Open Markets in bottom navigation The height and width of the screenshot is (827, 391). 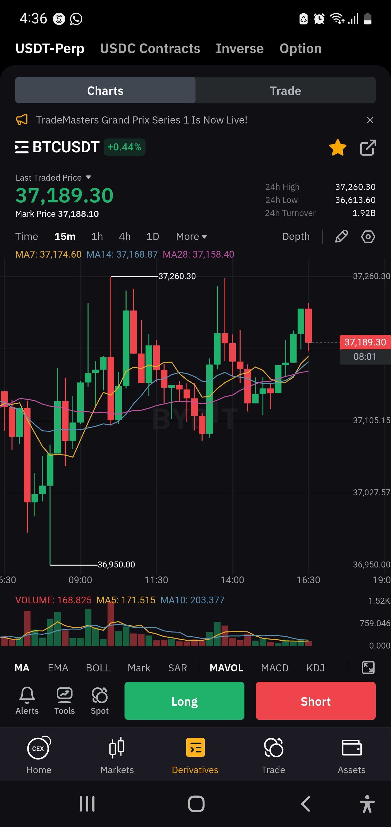[117, 755]
